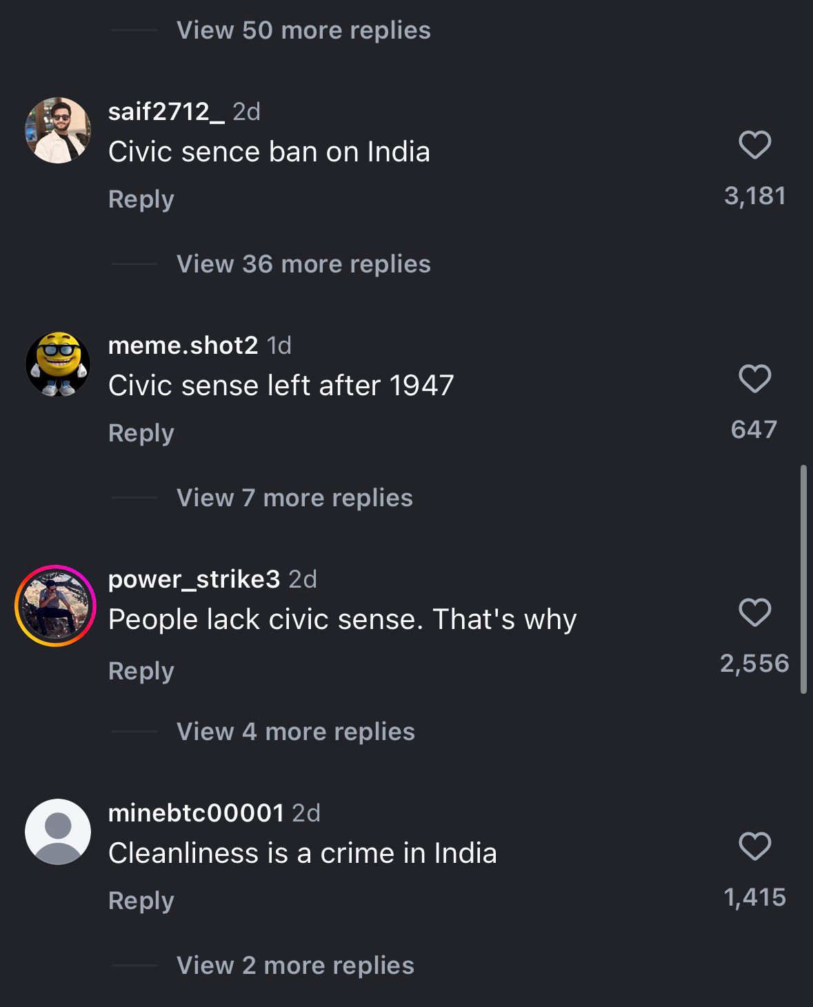Image resolution: width=813 pixels, height=1007 pixels.
Task: Expand View 50 more replies
Action: (303, 30)
